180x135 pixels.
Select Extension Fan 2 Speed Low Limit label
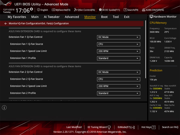click(28, 86)
